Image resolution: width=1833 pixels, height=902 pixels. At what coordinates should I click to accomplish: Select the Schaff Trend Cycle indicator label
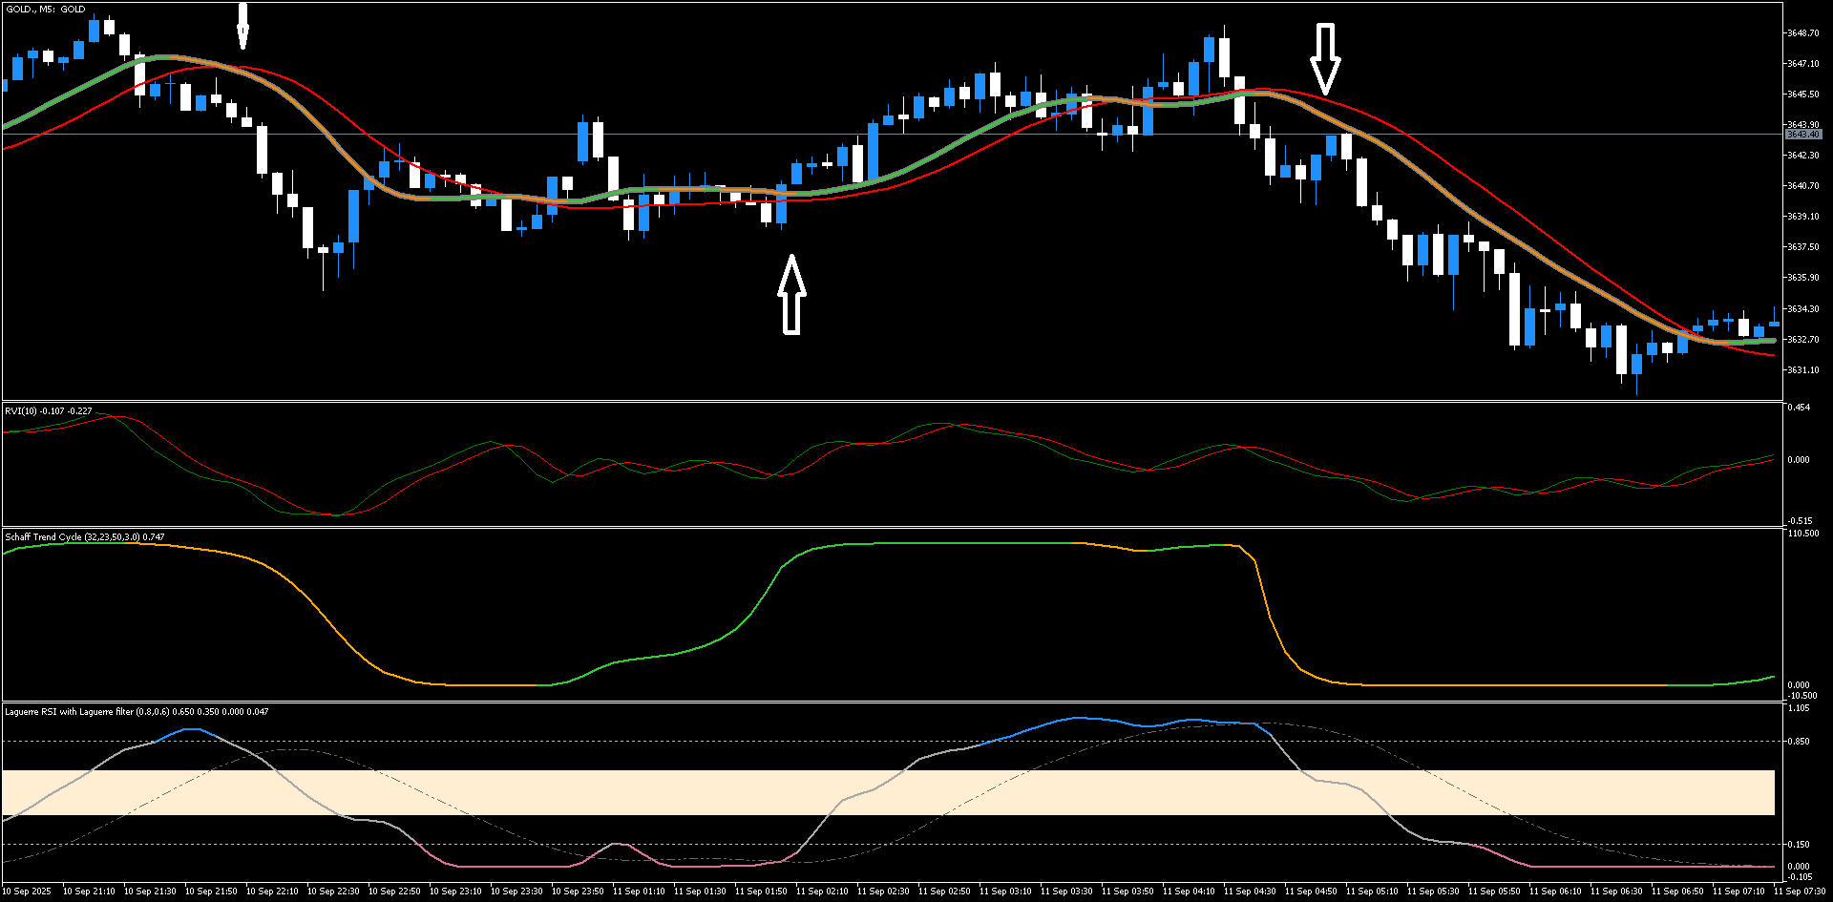[x=84, y=536]
